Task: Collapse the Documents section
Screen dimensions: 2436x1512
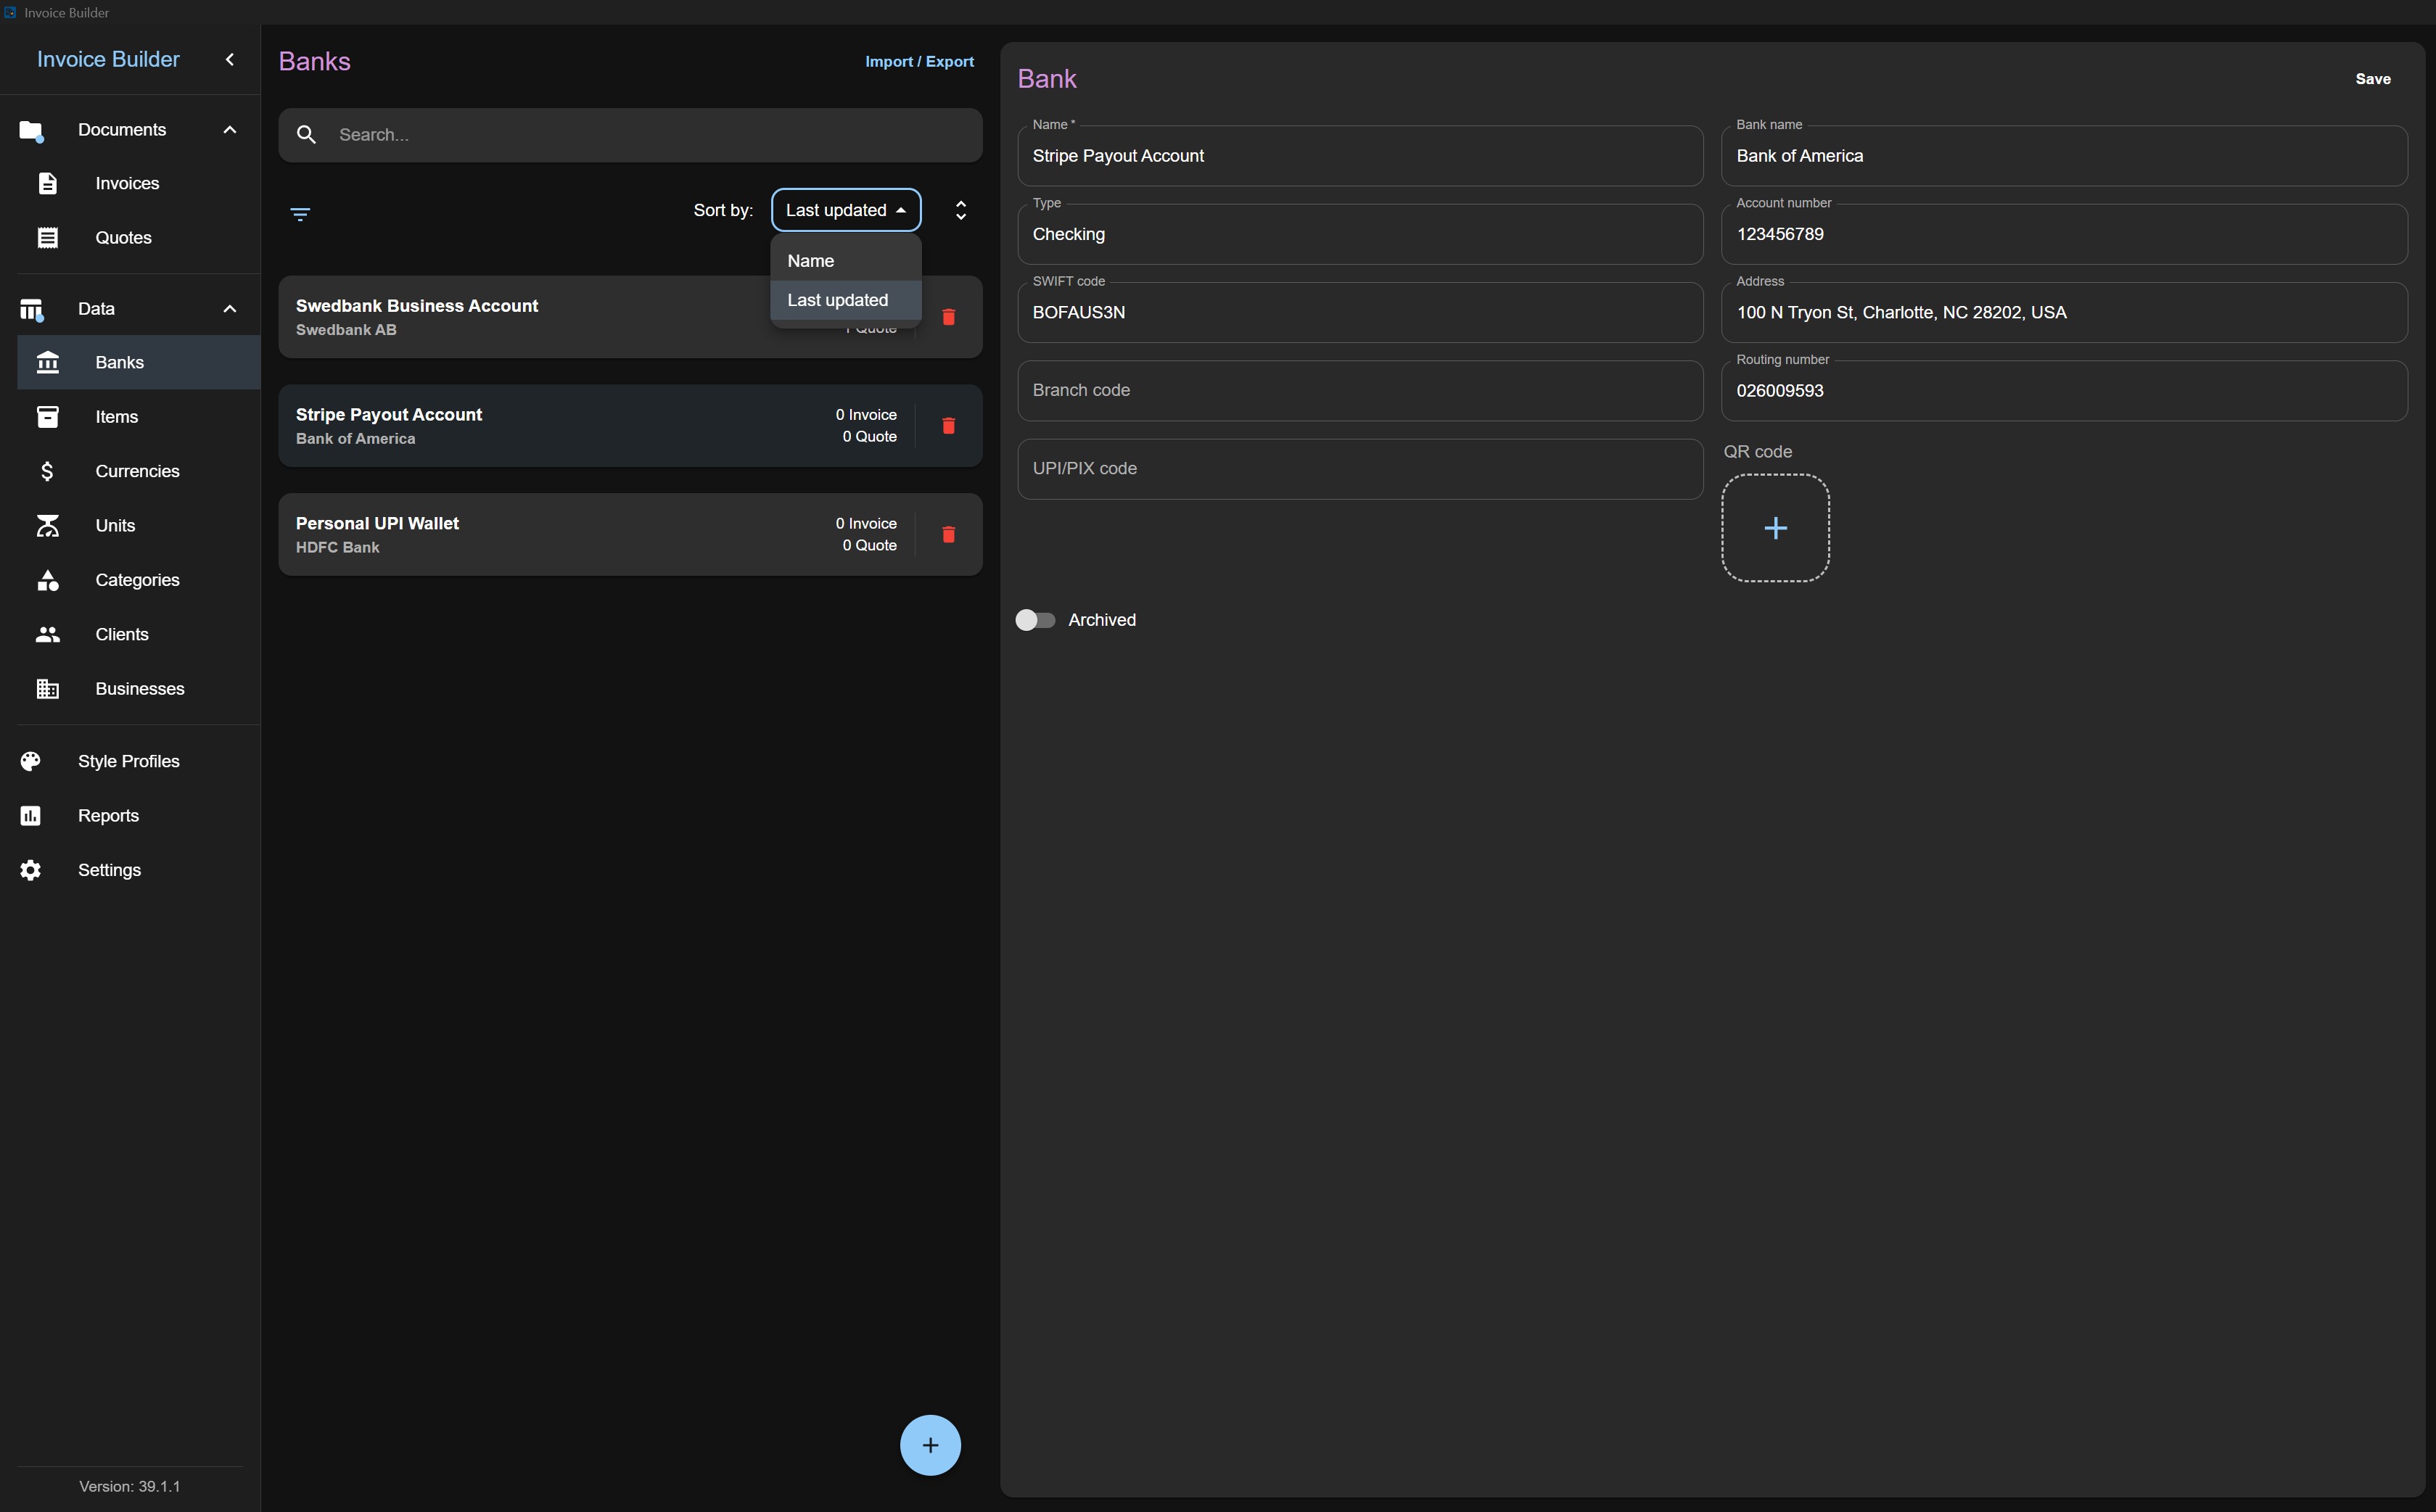Action: pos(230,130)
